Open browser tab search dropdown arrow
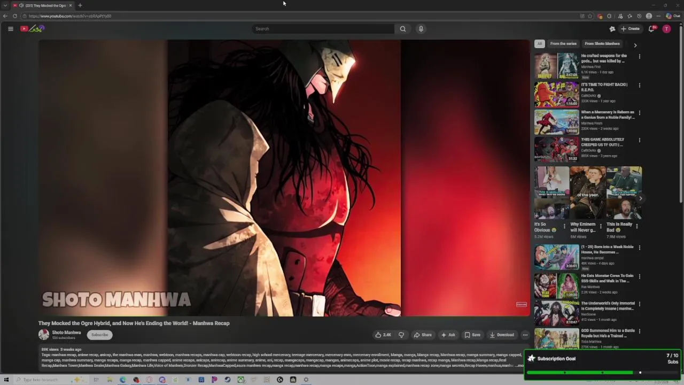The height and width of the screenshot is (385, 684). 5,5
